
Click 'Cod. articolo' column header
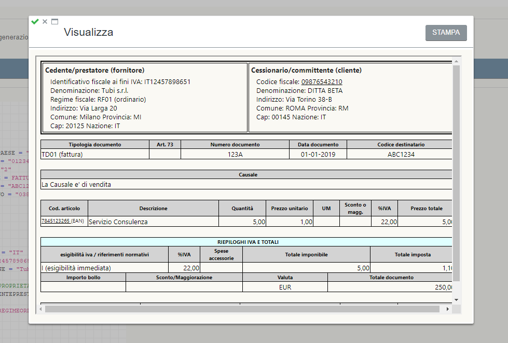(x=64, y=208)
